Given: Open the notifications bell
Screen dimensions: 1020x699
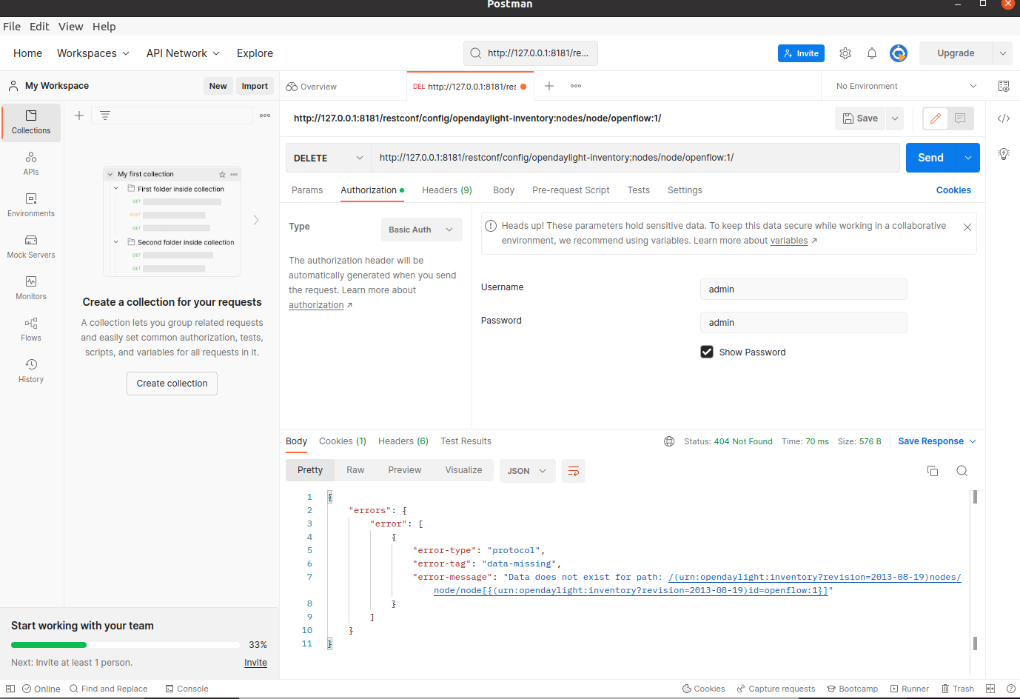Looking at the screenshot, I should pyautogui.click(x=872, y=53).
